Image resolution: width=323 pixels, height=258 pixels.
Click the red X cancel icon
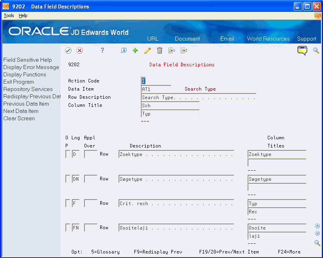(80, 50)
